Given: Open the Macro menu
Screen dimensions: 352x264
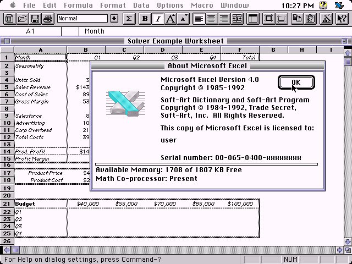Looking at the screenshot, I should coord(202,5).
